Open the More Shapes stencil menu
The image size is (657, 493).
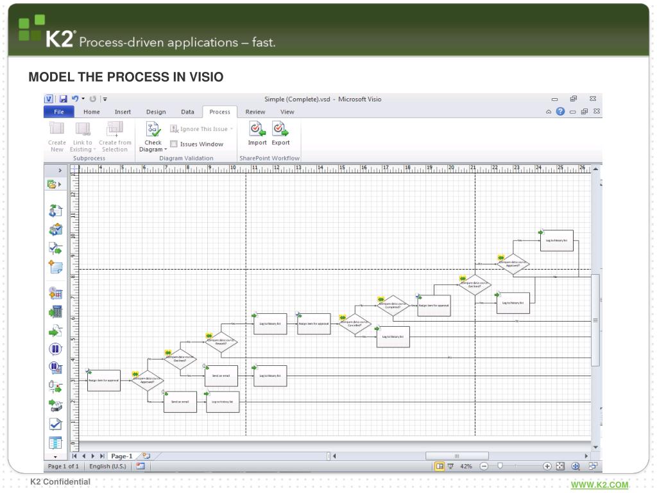tap(55, 184)
